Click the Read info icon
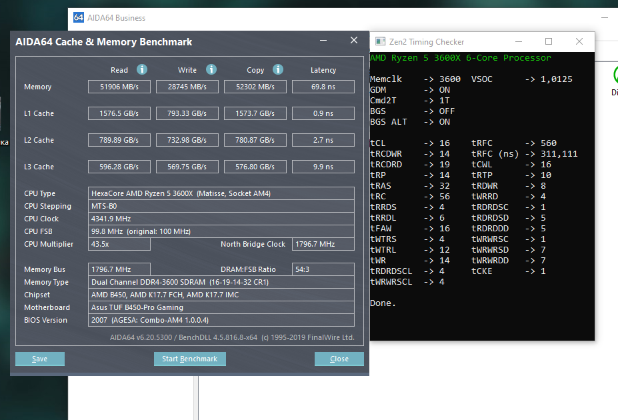This screenshot has width=618, height=420. 142,69
